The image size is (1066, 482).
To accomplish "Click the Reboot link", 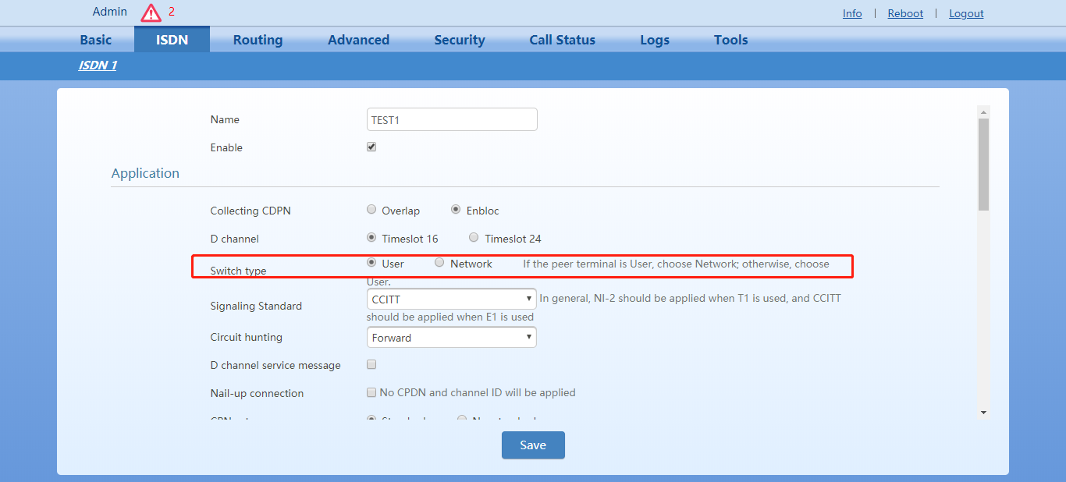I will pyautogui.click(x=905, y=13).
